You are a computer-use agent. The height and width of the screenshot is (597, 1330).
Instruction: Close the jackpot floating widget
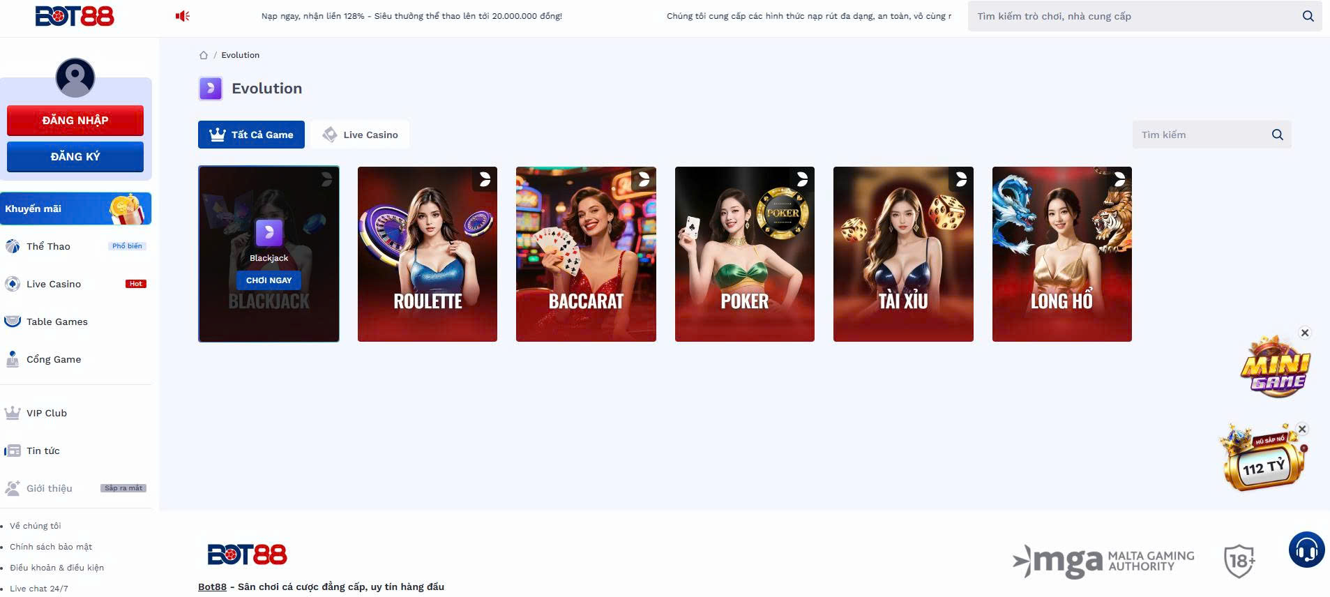[x=1302, y=429]
